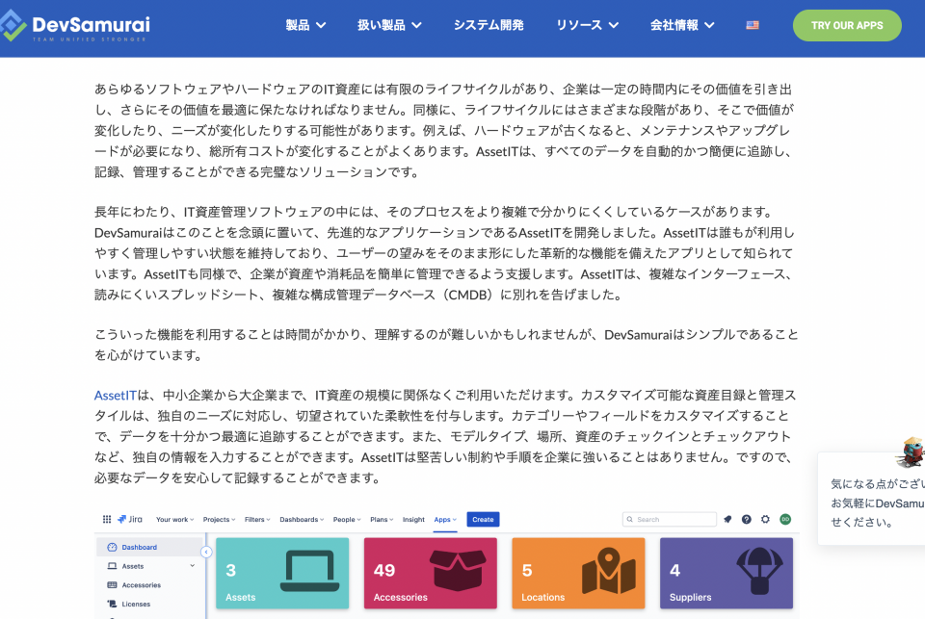Viewport: 925px width, 619px height.
Task: Open the Jira app switcher grid icon
Action: pyautogui.click(x=107, y=520)
